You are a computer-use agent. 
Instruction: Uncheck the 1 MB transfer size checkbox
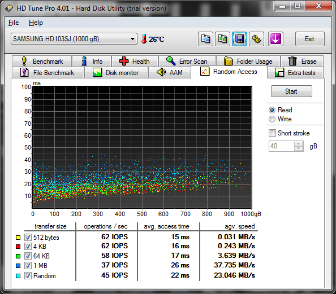click(28, 266)
